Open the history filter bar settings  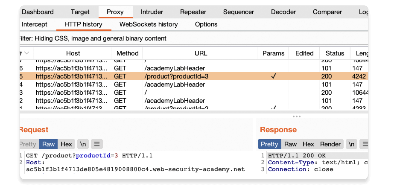point(194,38)
